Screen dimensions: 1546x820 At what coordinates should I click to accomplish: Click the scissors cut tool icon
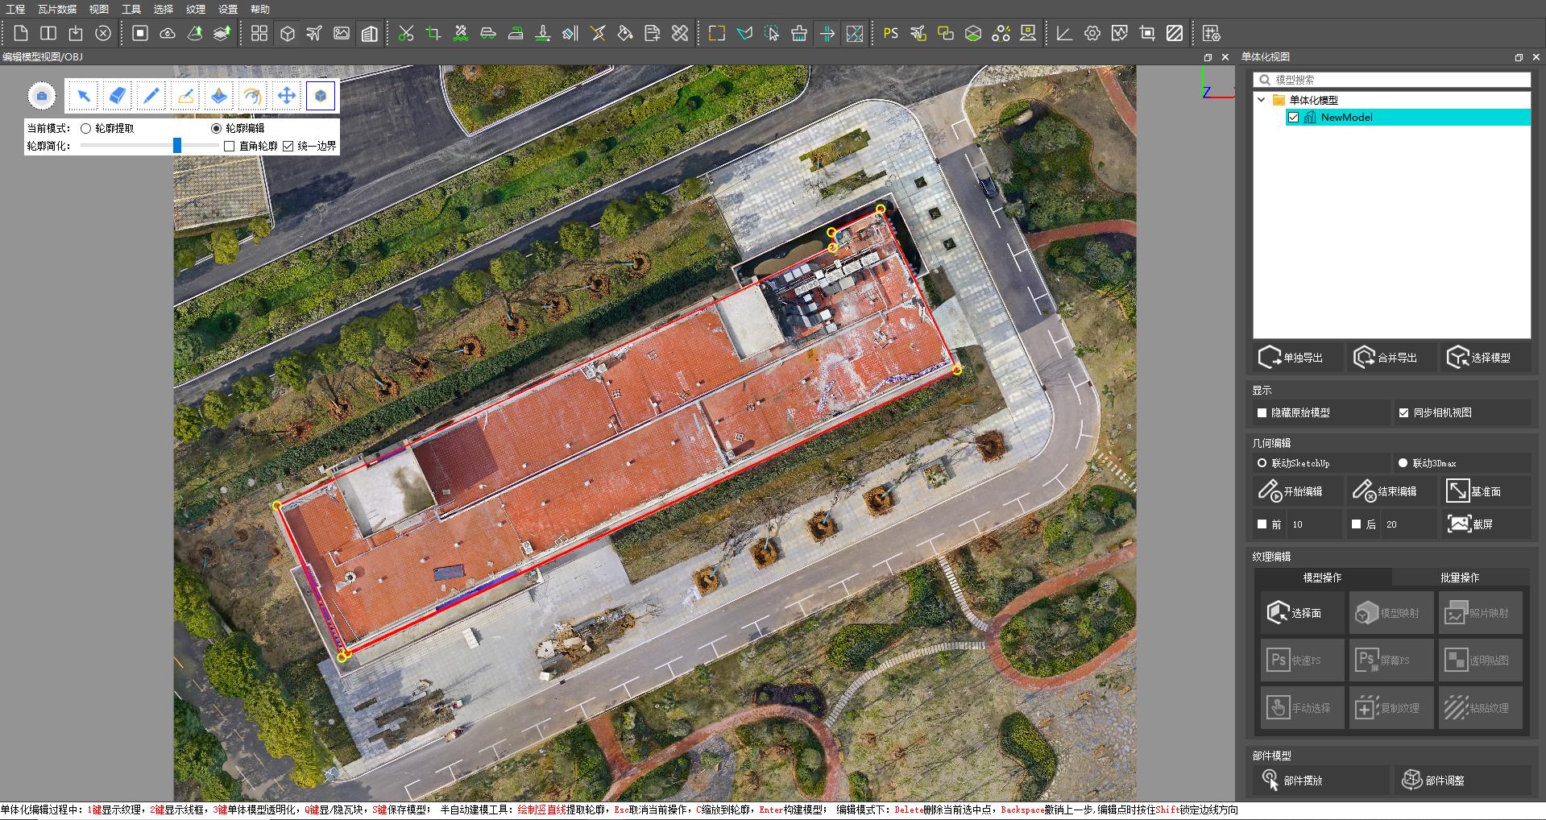coord(406,33)
